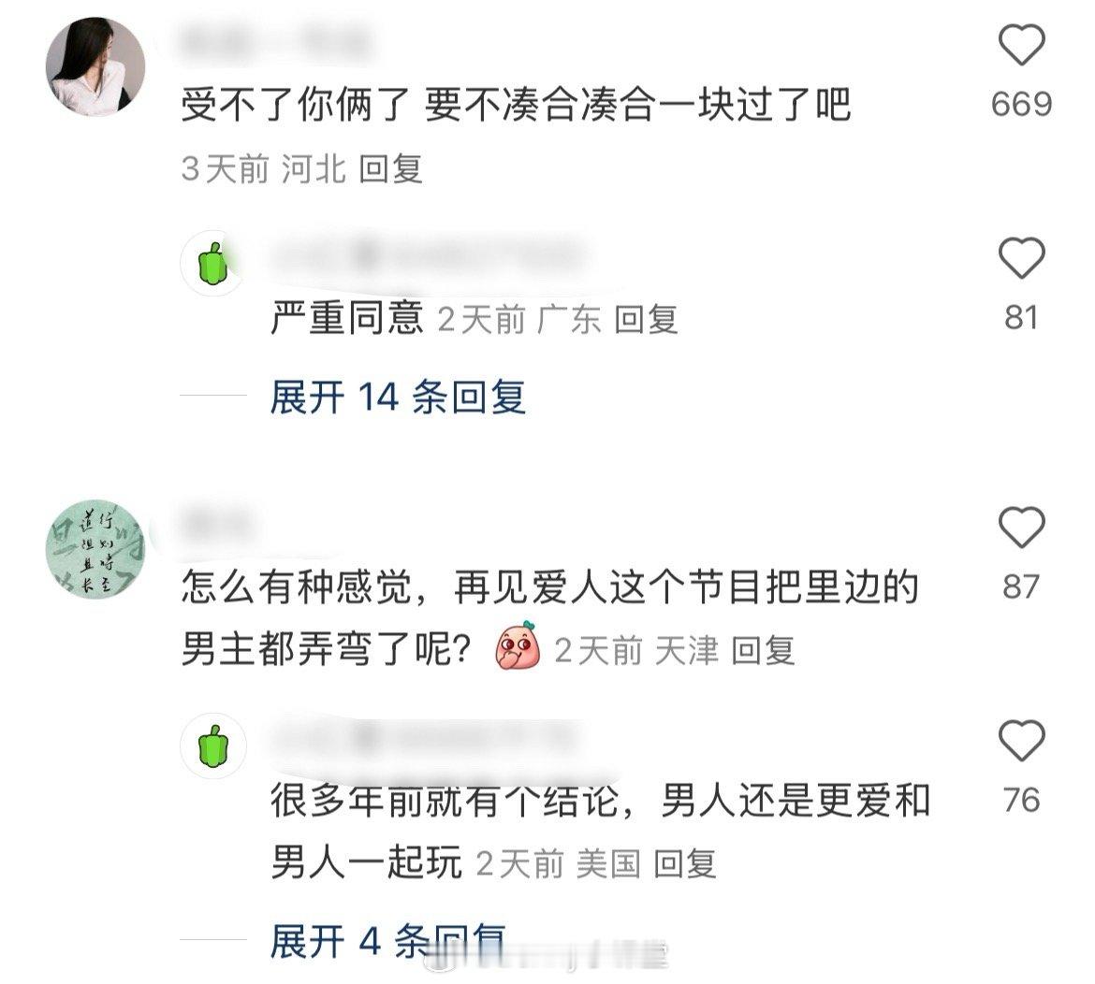Select reply text 男人还是更爱和男人一起玩

tap(601, 831)
